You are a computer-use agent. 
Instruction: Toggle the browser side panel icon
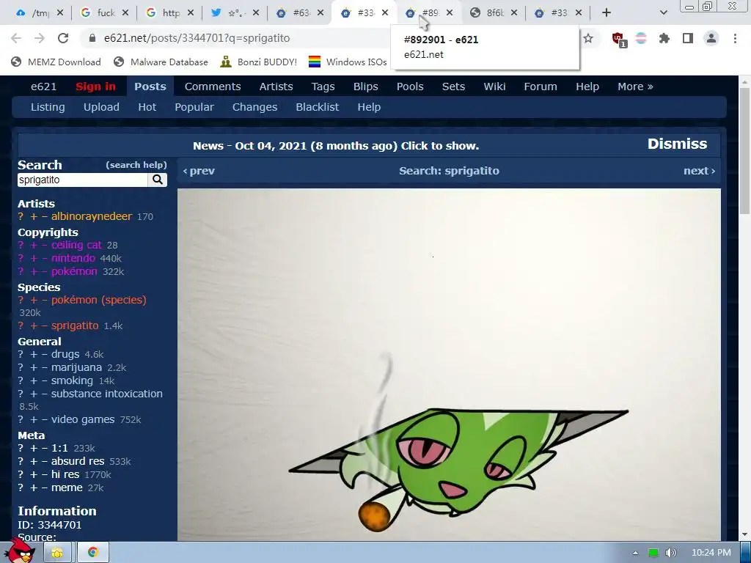688,38
